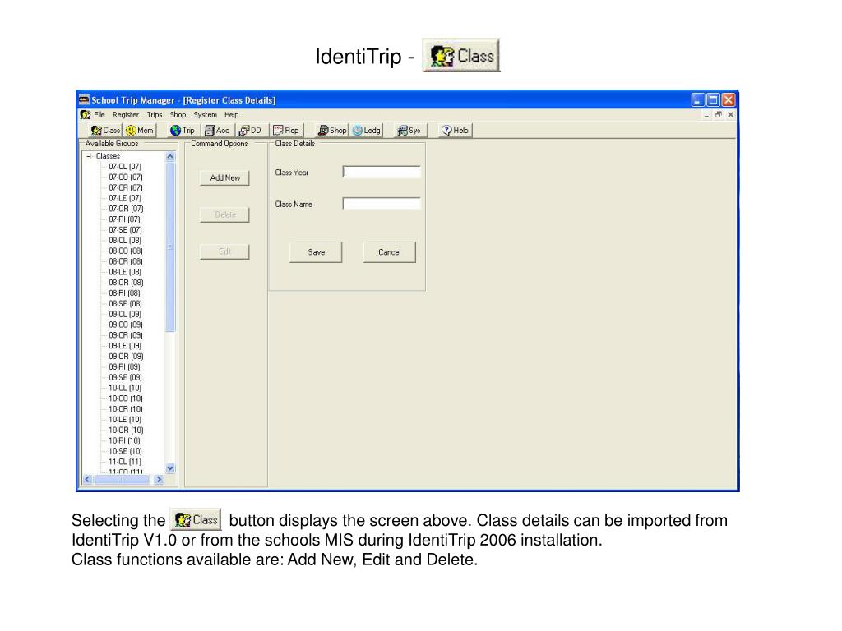Image resolution: width=842 pixels, height=631 pixels.
Task: Open the DD toolbar button
Action: click(250, 131)
